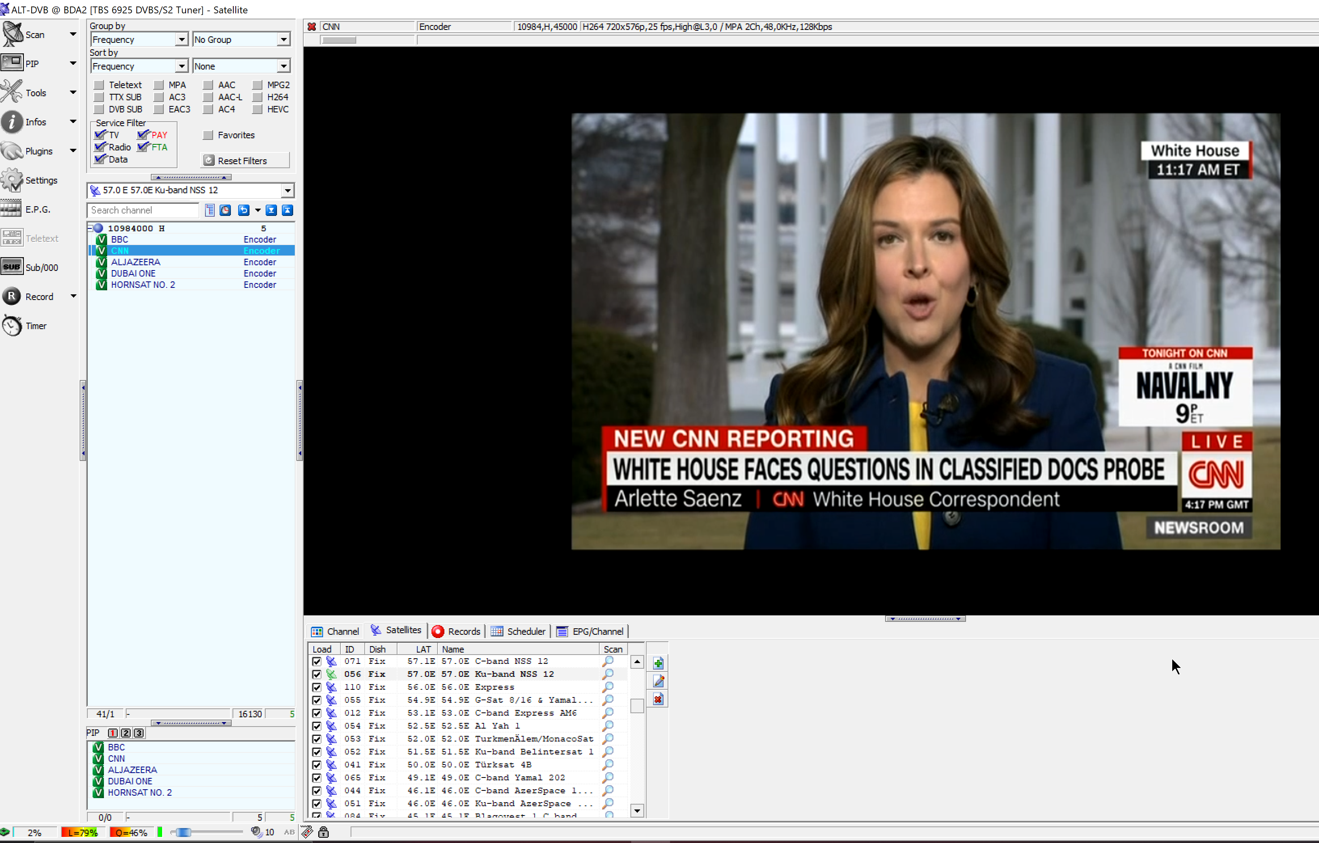Click the satellites list scroll down arrow
The height and width of the screenshot is (843, 1319).
coord(637,811)
